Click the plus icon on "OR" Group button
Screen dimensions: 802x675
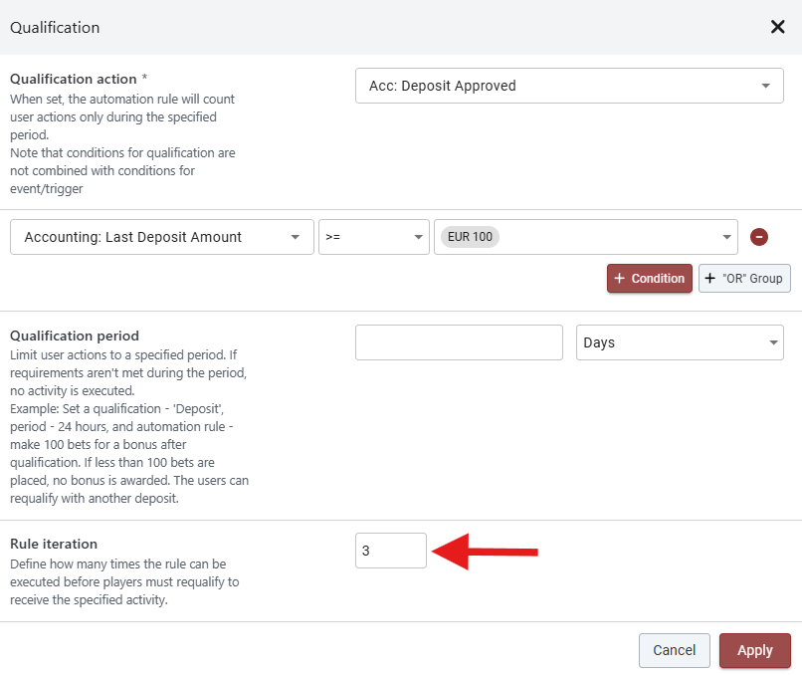tap(710, 279)
